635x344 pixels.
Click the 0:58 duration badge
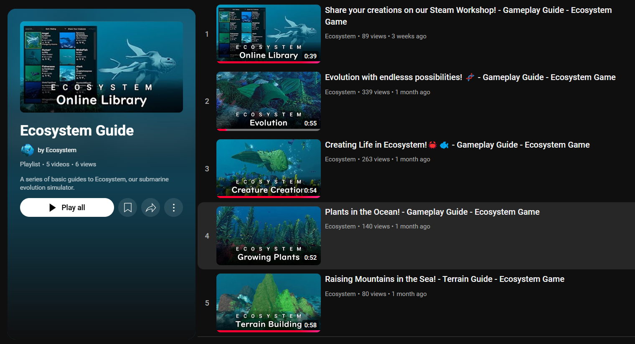(x=310, y=325)
